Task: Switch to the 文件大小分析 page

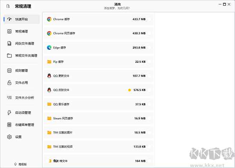Action: tap(24, 98)
